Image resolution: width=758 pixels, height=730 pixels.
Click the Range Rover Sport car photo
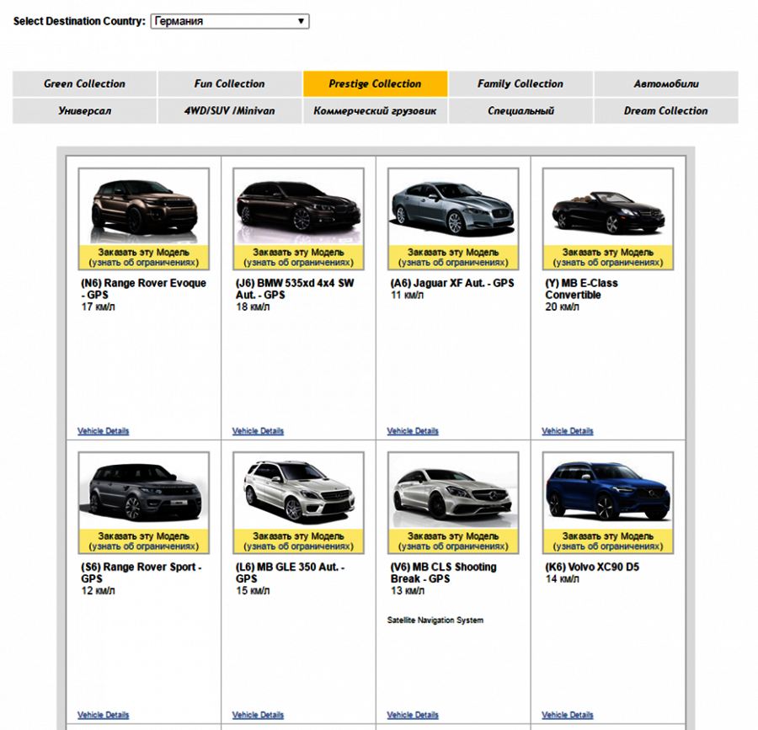143,492
